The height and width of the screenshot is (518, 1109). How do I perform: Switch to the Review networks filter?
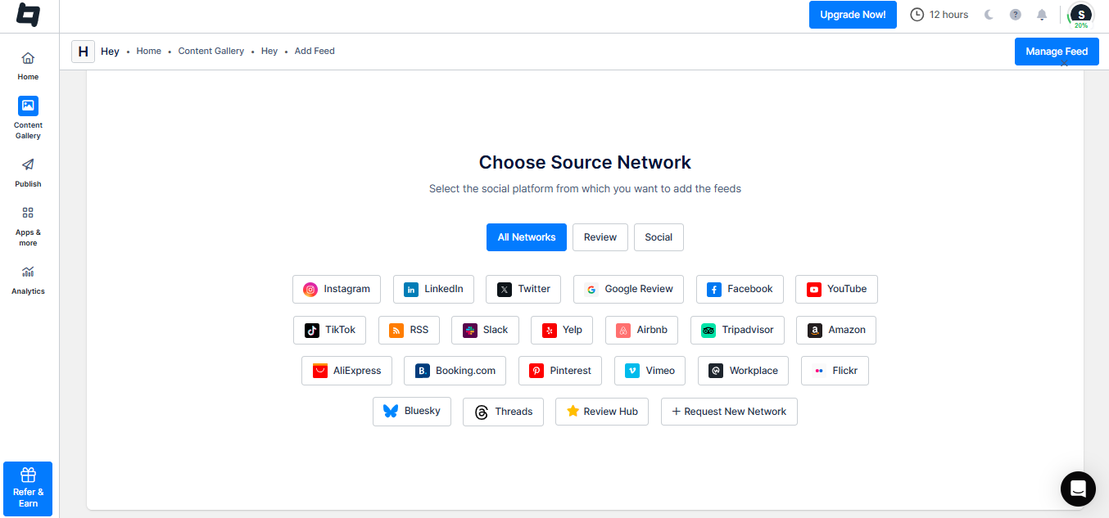pos(600,236)
